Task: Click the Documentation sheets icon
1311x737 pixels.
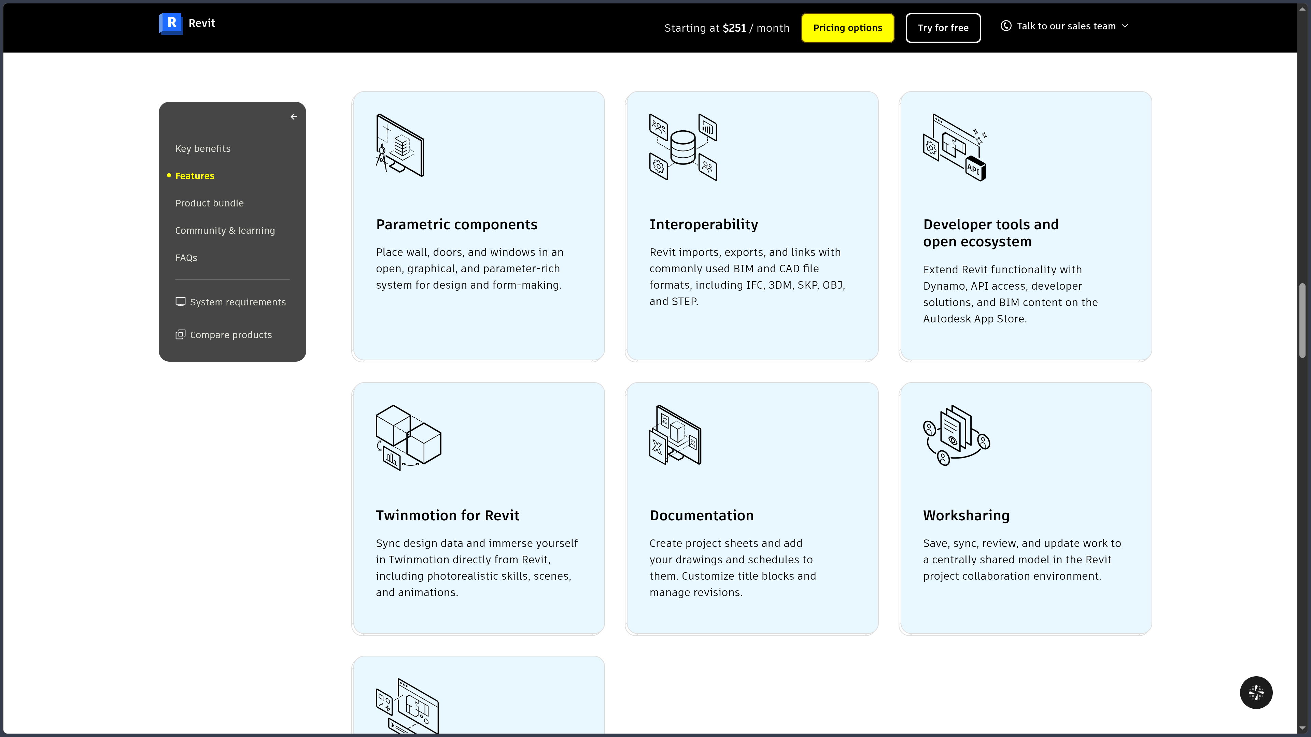Action: tap(675, 435)
